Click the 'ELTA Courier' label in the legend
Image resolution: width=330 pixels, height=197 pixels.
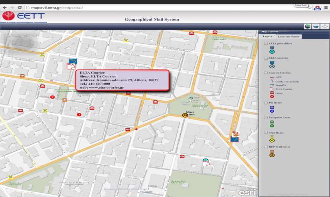pyautogui.click(x=284, y=89)
